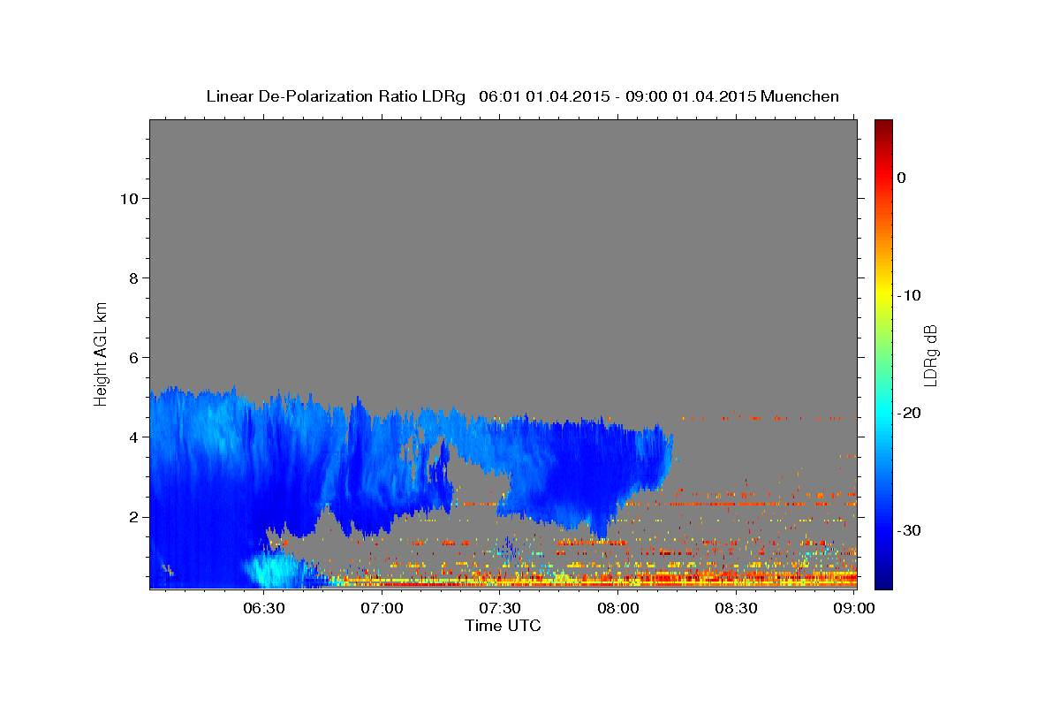Click the 'Muenchen' location label in title

point(799,96)
